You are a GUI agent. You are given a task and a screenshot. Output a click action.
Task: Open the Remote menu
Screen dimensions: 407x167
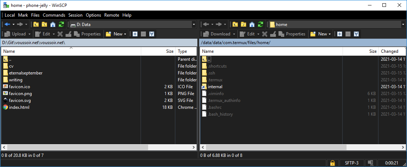pos(112,15)
